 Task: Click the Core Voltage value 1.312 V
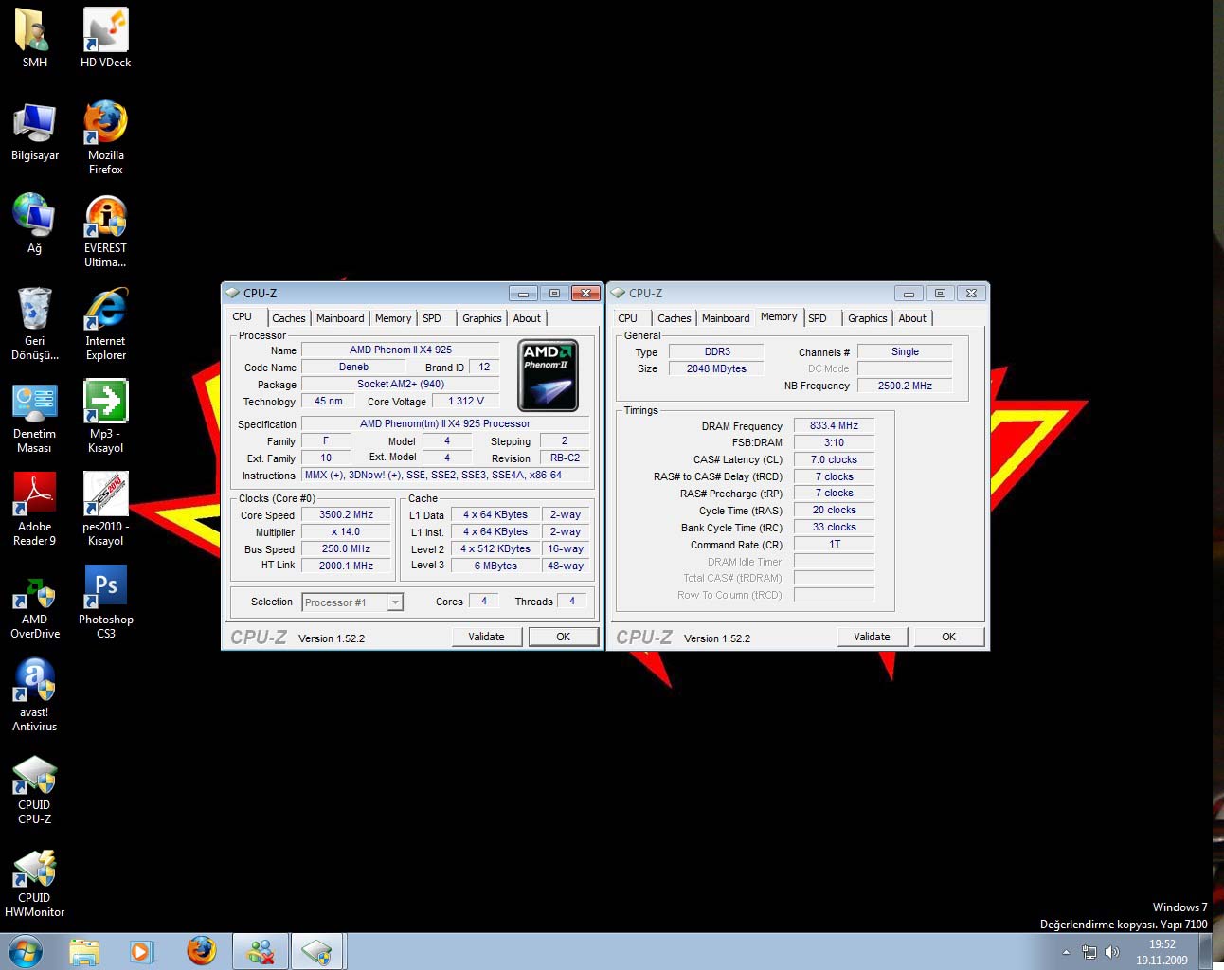point(465,402)
